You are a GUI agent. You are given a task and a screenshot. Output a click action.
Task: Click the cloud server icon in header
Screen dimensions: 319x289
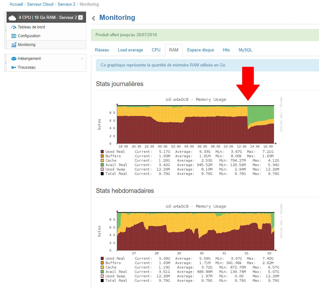pyautogui.click(x=12, y=18)
